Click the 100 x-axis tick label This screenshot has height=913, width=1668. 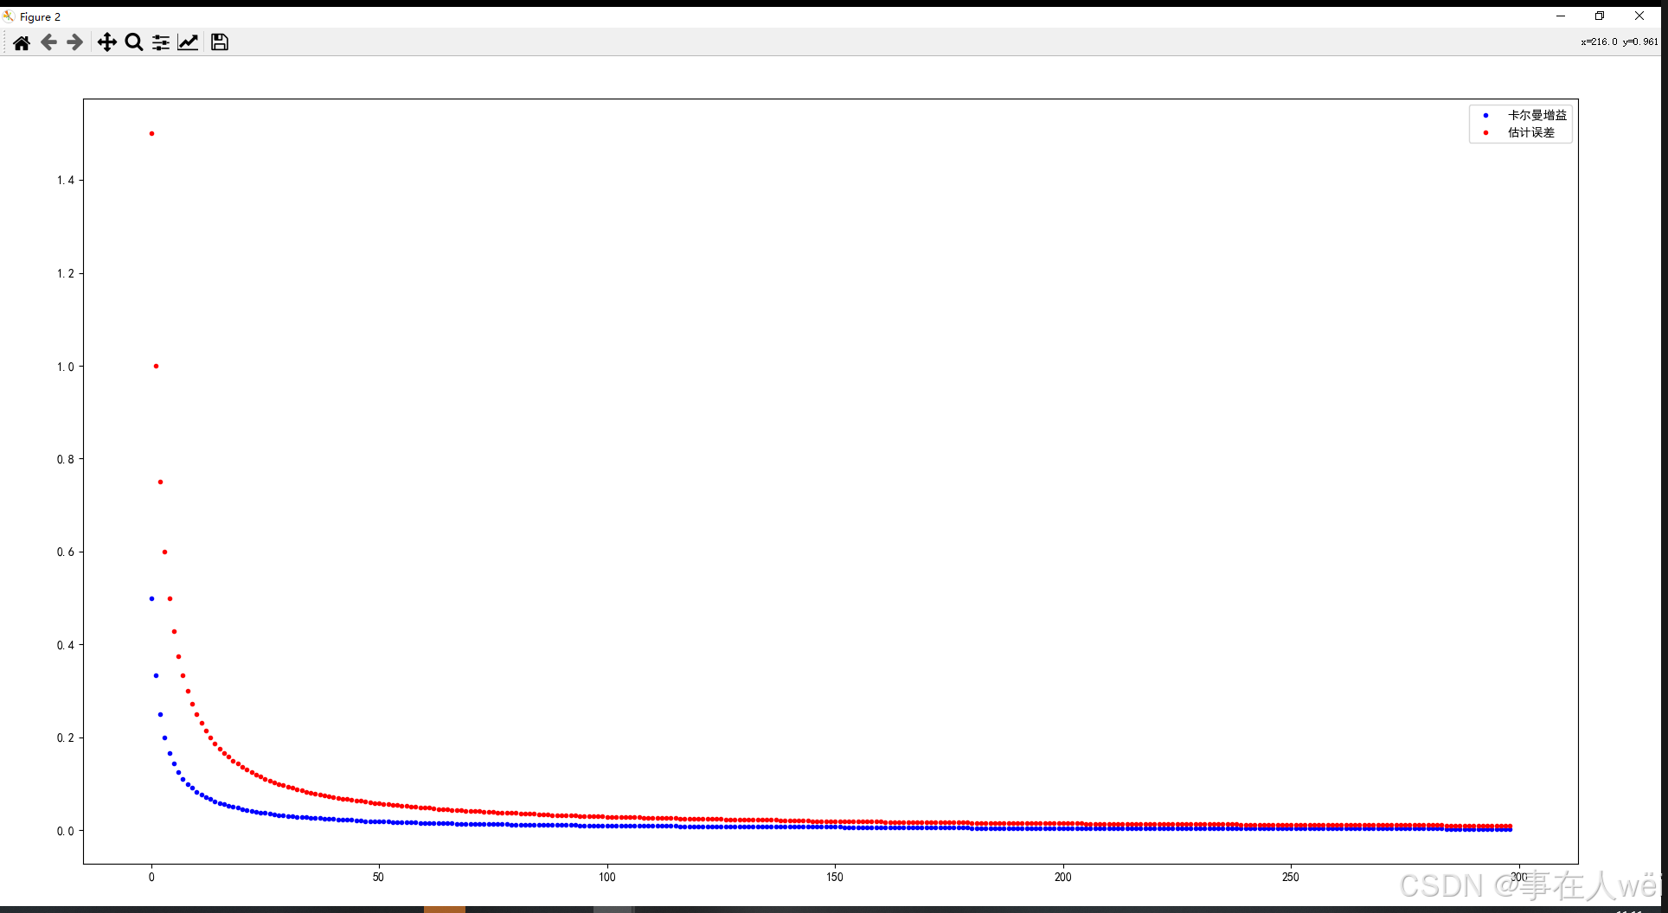[607, 877]
